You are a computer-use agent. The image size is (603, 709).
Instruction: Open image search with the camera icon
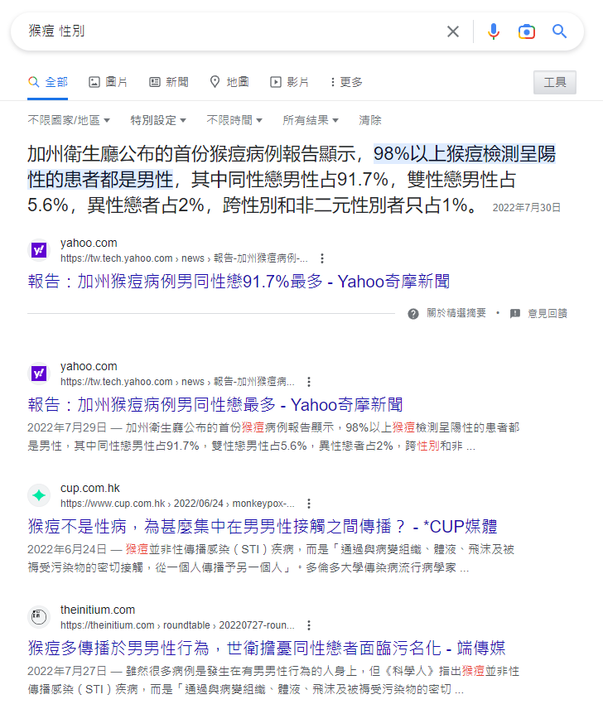(x=527, y=31)
